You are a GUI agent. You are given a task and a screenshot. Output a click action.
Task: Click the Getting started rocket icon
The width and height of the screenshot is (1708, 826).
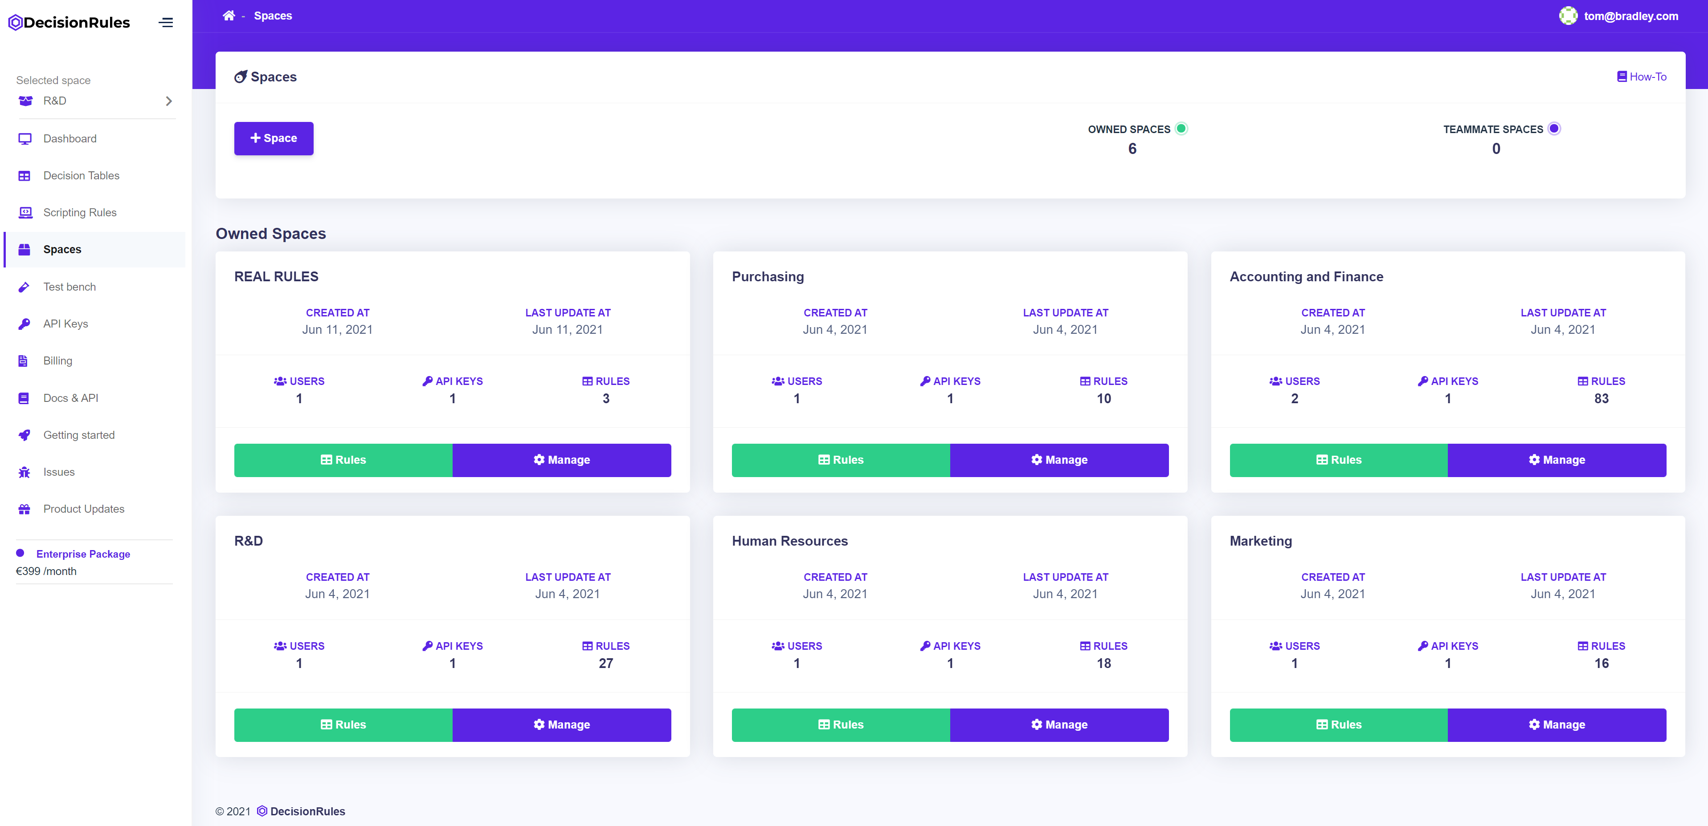tap(25, 435)
